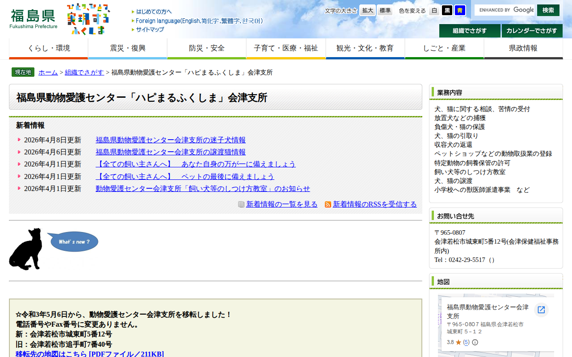Select blue 青 color scheme
The image size is (572, 357).
[x=460, y=10]
